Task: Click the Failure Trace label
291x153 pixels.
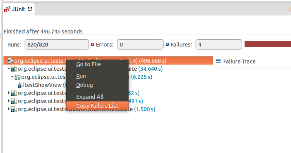Action: point(239,62)
